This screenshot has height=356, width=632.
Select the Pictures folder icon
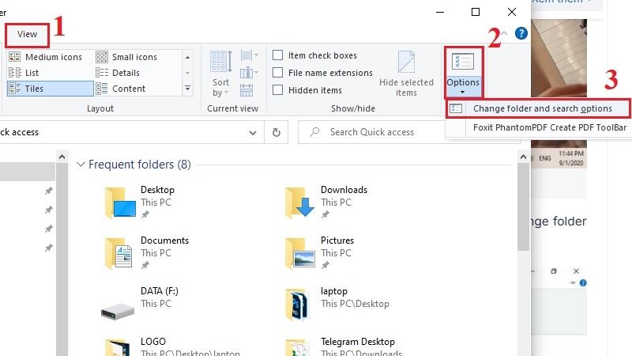pyautogui.click(x=300, y=254)
